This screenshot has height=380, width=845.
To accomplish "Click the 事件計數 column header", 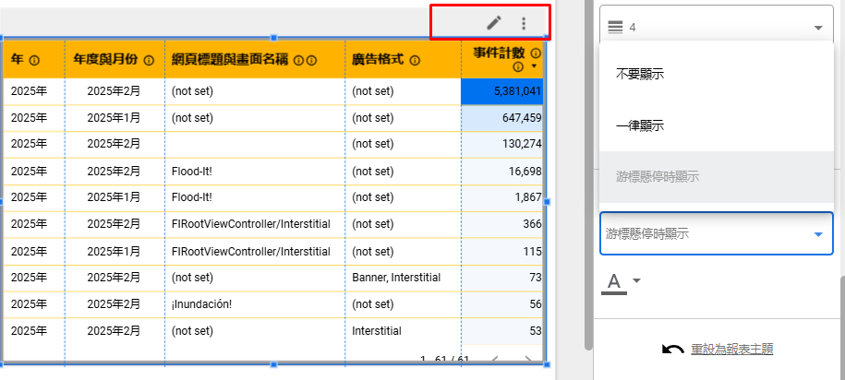I will [499, 53].
